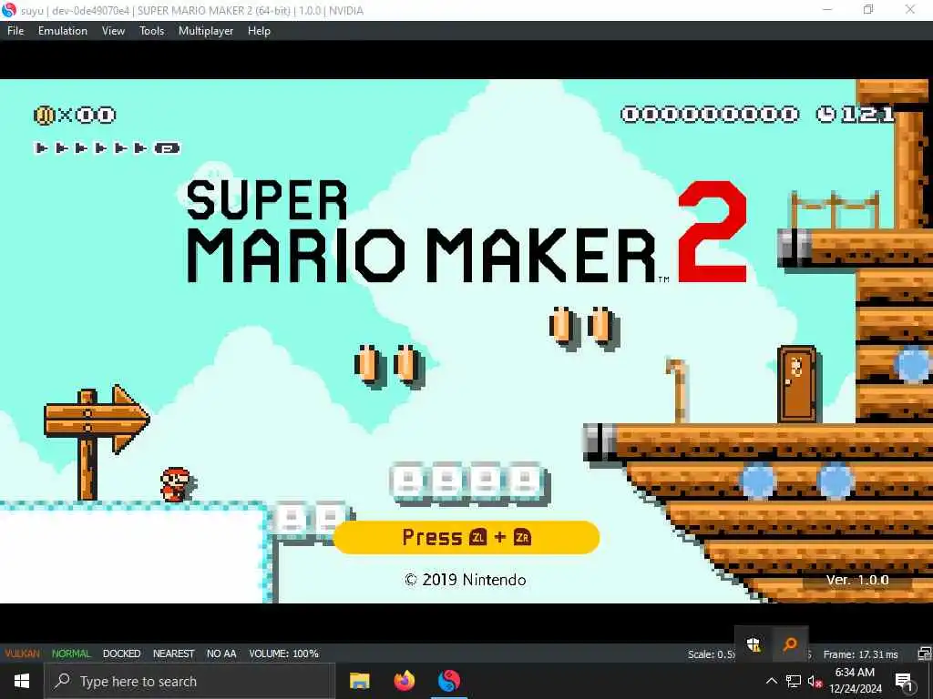Click the brown door on the airship
The width and height of the screenshot is (933, 699).
(796, 385)
